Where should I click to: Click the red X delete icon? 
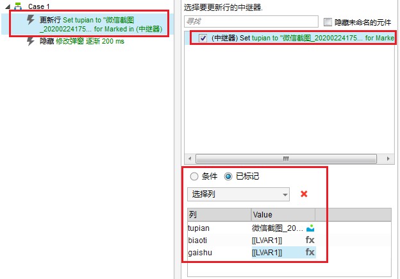pyautogui.click(x=304, y=194)
